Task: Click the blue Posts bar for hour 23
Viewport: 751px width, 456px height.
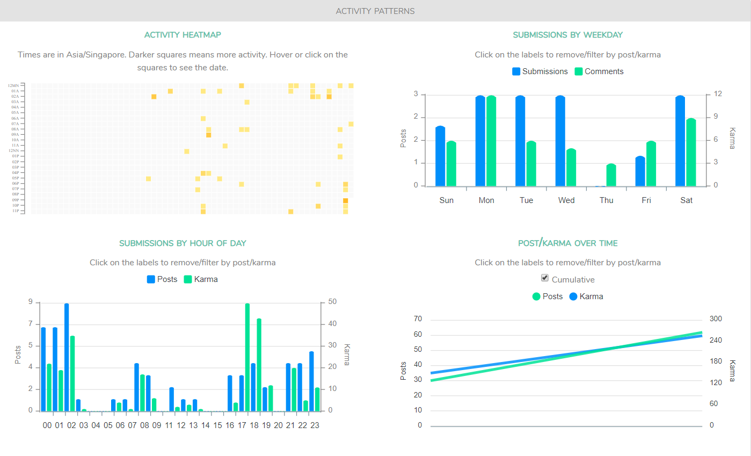Action: (x=311, y=381)
